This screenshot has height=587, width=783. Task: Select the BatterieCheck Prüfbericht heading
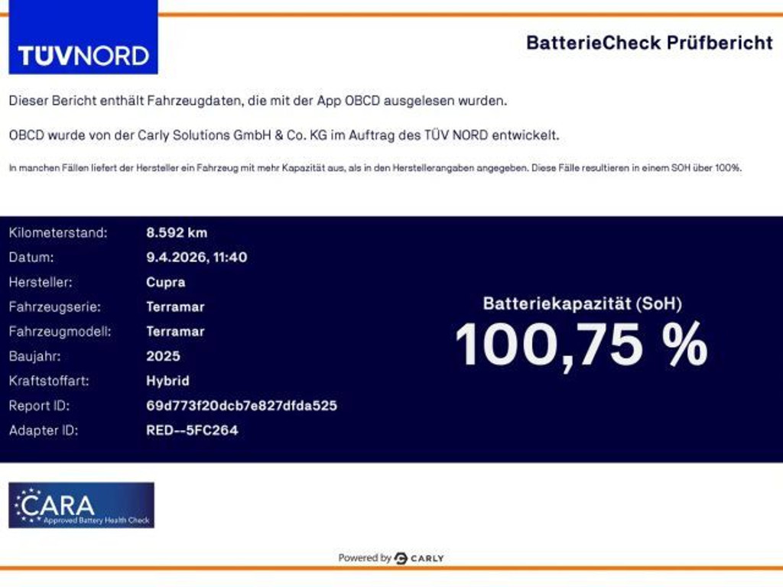648,43
